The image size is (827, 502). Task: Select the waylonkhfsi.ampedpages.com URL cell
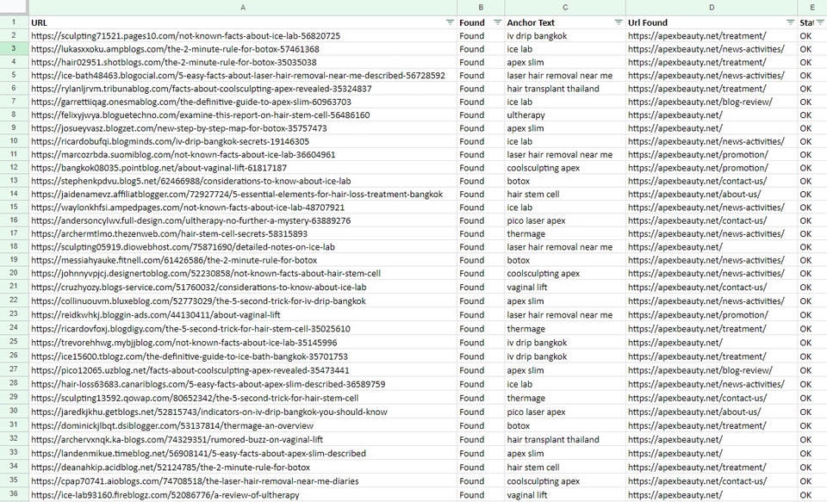tap(243, 208)
